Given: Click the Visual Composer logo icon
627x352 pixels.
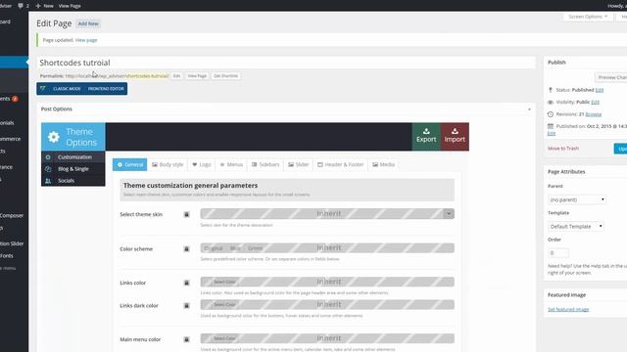Looking at the screenshot, I should (43, 89).
